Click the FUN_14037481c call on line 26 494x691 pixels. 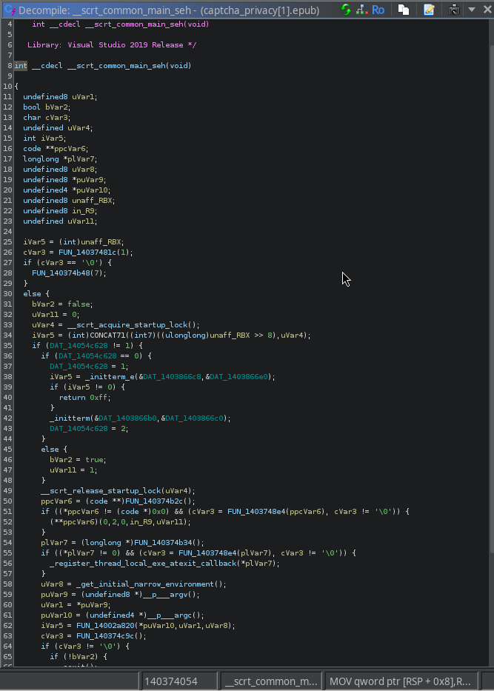tap(87, 252)
